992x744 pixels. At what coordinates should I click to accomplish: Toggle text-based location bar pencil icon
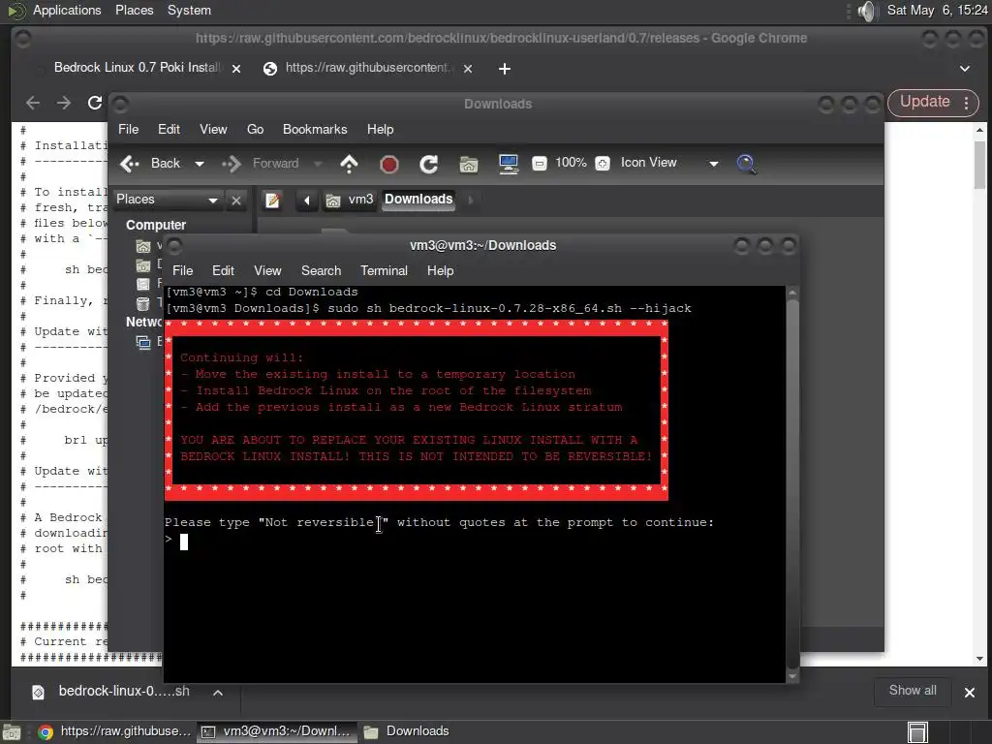(x=272, y=201)
